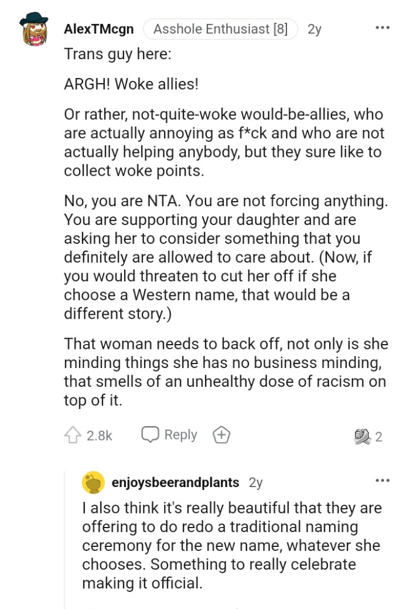
Task: Click the Reply label text
Action: pos(181,435)
